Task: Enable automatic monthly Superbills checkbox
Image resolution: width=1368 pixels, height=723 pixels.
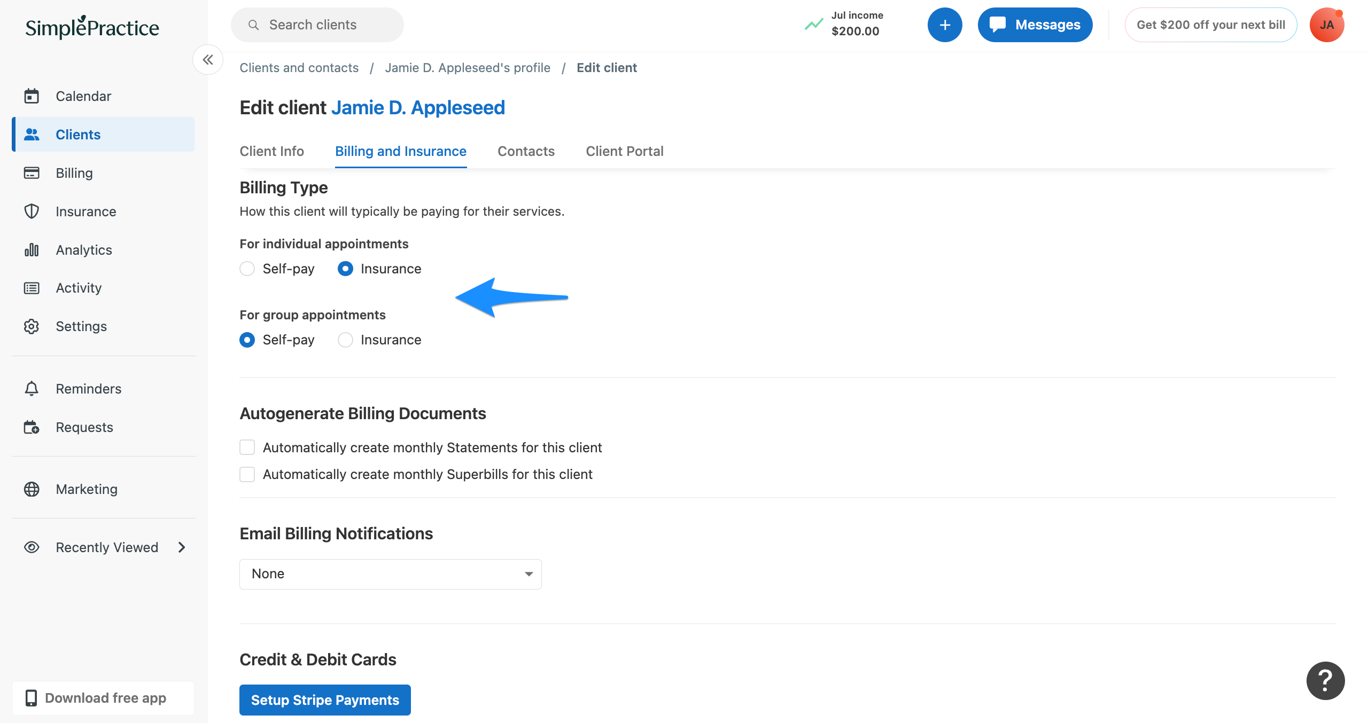Action: coord(247,474)
